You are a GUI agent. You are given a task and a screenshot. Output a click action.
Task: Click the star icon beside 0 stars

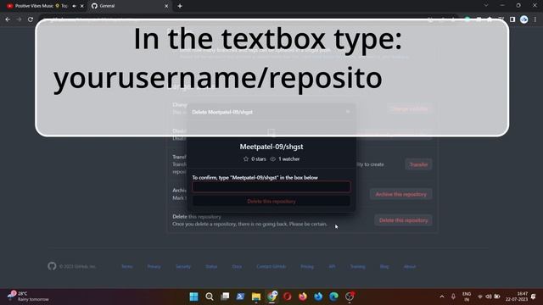coord(246,159)
